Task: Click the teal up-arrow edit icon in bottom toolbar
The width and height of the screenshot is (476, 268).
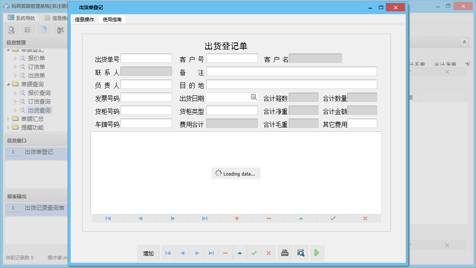Action: [240, 253]
